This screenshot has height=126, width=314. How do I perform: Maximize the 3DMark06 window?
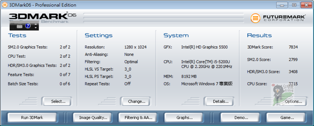pyautogui.click(x=294, y=5)
